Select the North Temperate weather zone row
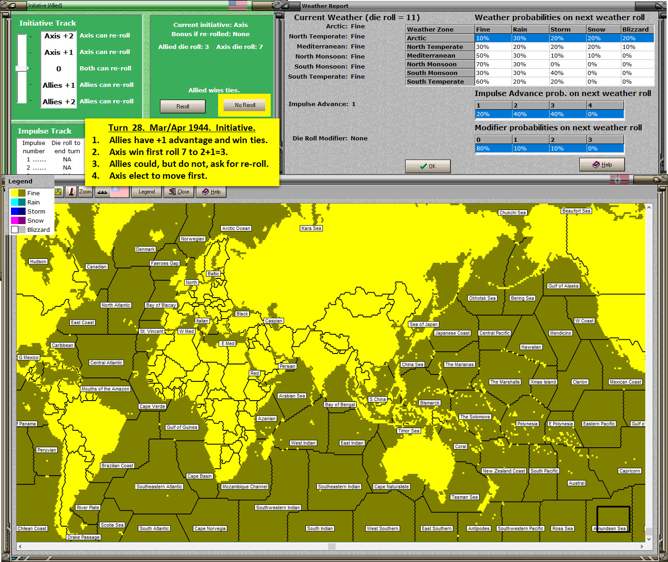The height and width of the screenshot is (562, 668). click(x=530, y=47)
